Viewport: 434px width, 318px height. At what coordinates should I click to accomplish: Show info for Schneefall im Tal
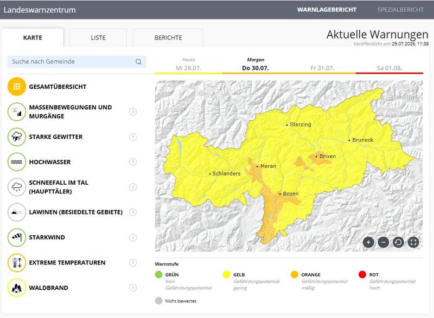click(x=133, y=187)
